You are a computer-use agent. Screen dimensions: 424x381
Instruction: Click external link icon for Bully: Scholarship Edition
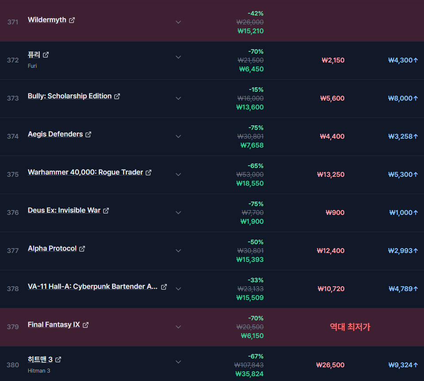[x=117, y=96]
